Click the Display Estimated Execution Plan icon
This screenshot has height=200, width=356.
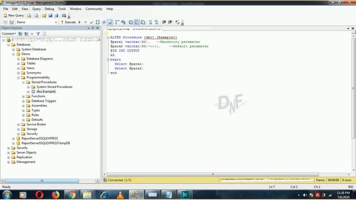click(98, 22)
